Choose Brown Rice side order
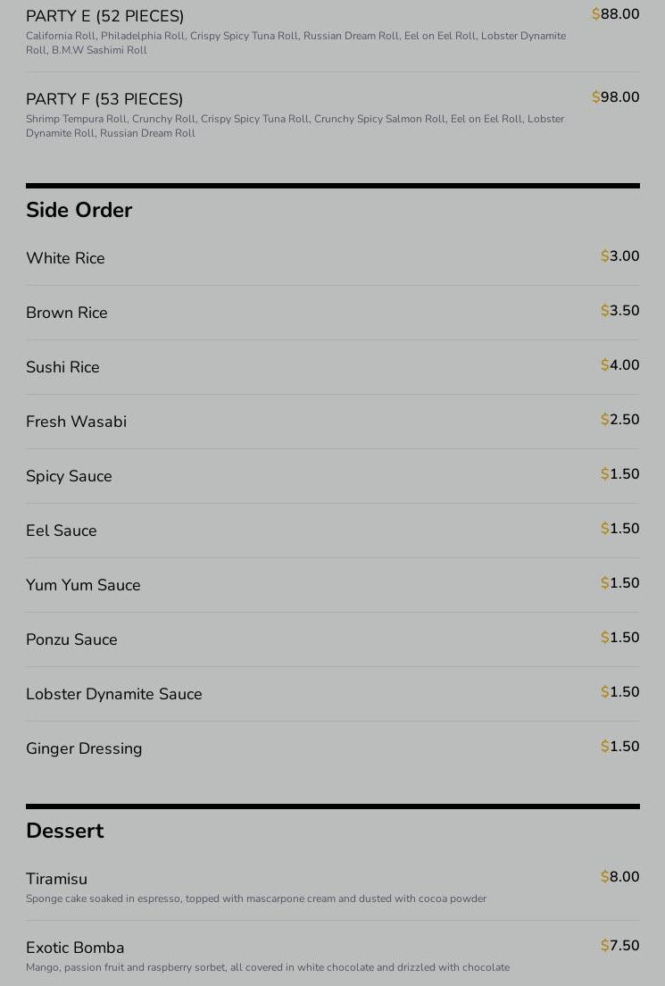The image size is (665, 986). click(332, 313)
